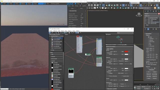Image resolution: width=160 pixels, height=90 pixels.
Task: Click the red Diffuse color swatch
Action: [126, 51]
